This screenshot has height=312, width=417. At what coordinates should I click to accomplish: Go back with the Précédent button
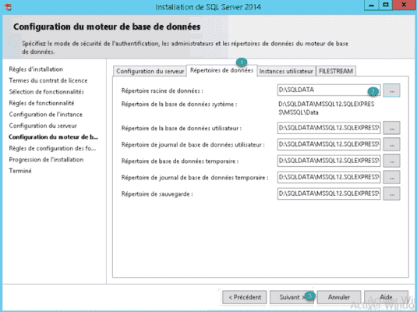tap(245, 297)
